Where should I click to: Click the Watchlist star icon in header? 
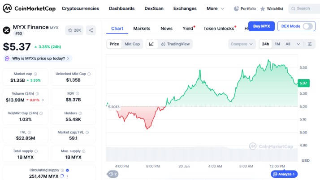(x=263, y=8)
